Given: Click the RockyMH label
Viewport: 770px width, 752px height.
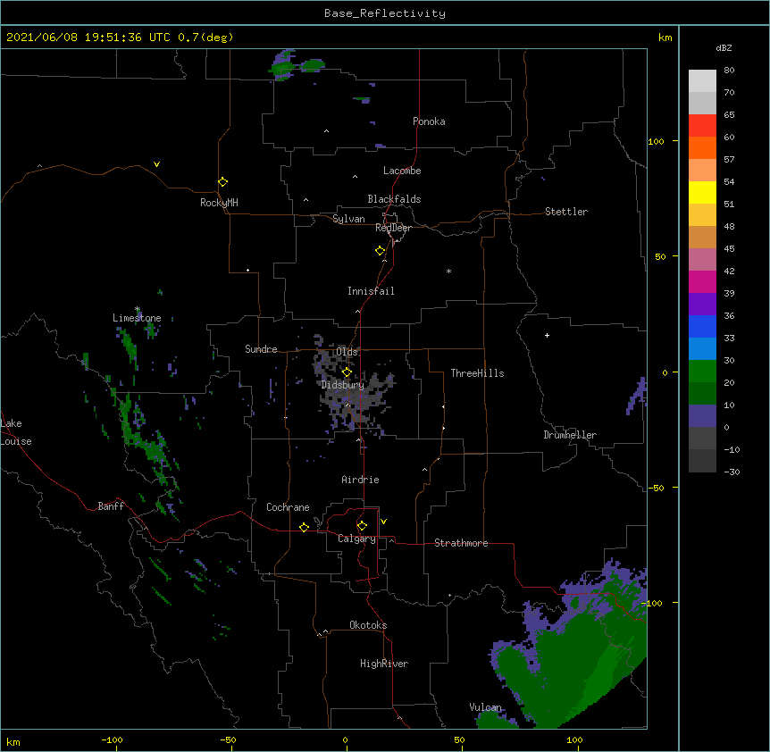Looking at the screenshot, I should (219, 203).
